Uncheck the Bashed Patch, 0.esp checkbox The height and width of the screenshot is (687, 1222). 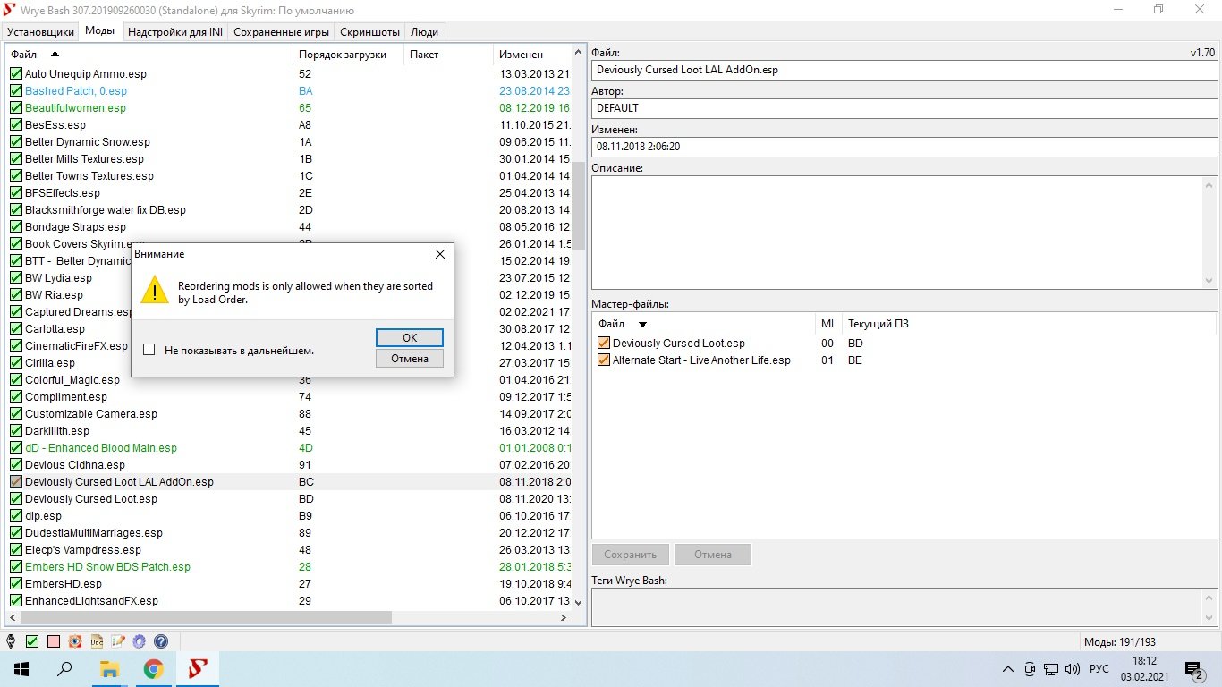click(x=16, y=91)
